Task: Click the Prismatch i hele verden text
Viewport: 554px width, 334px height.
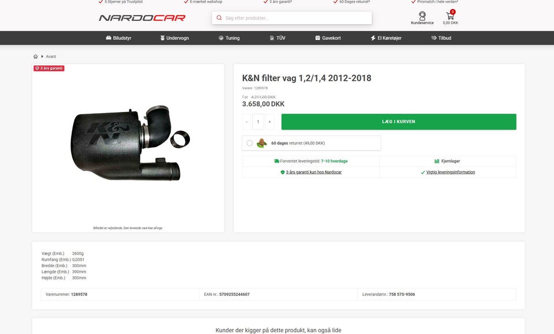Action: coord(437,2)
